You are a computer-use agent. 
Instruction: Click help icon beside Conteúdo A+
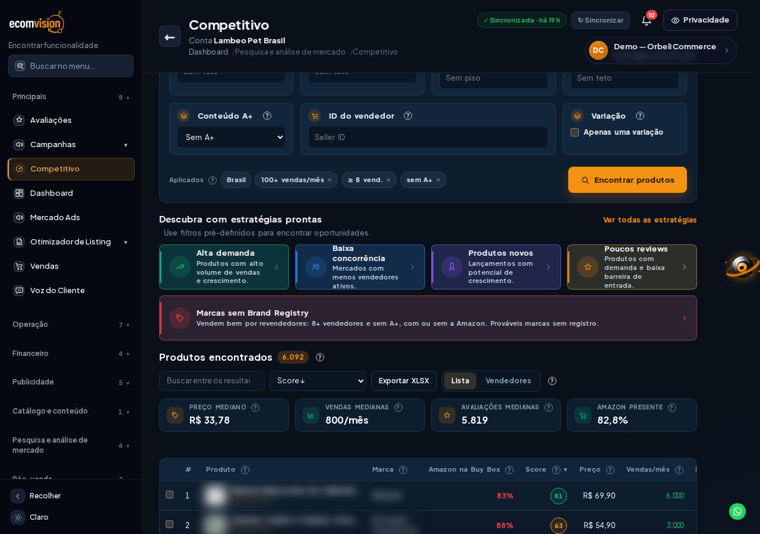click(x=267, y=116)
